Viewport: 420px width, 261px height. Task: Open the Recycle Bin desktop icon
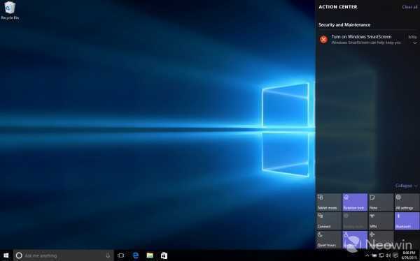coord(10,10)
